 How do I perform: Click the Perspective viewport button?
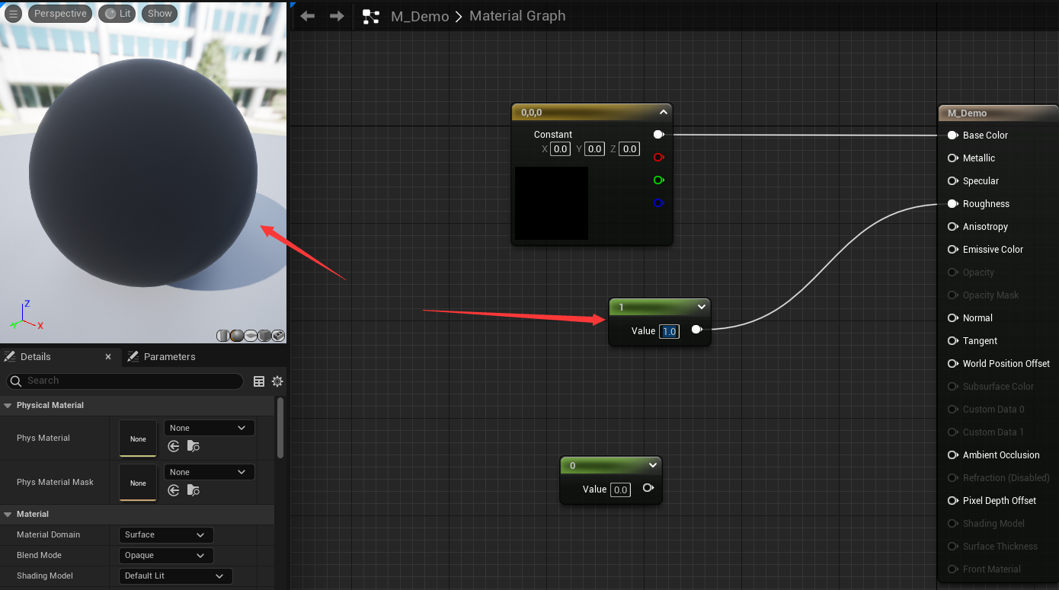coord(60,14)
